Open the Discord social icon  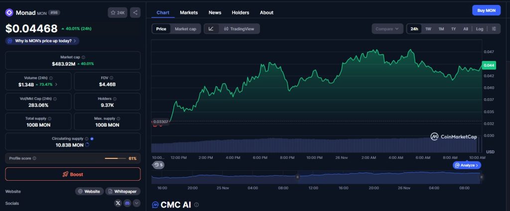(x=127, y=203)
